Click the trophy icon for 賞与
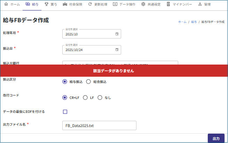The height and width of the screenshot is (143, 228). coord(46,5)
